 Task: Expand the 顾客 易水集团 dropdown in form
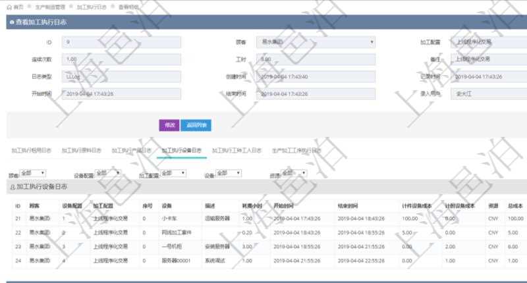pos(316,41)
